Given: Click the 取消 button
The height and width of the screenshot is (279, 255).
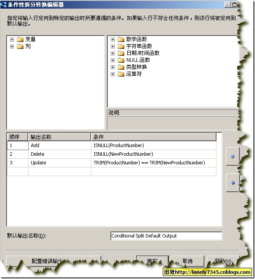Looking at the screenshot, I should 188,261.
